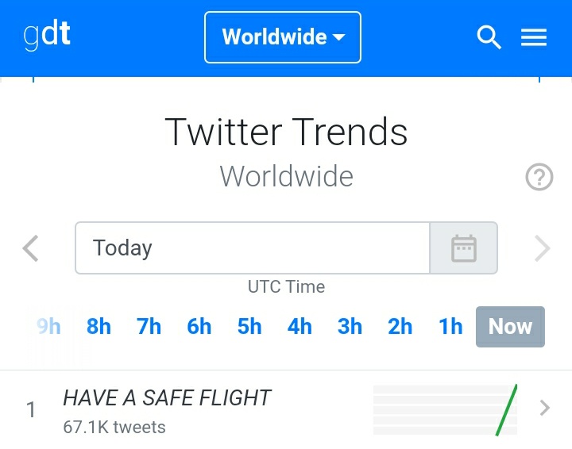The image size is (572, 449).
Task: Go to next day arrow
Action: [543, 248]
